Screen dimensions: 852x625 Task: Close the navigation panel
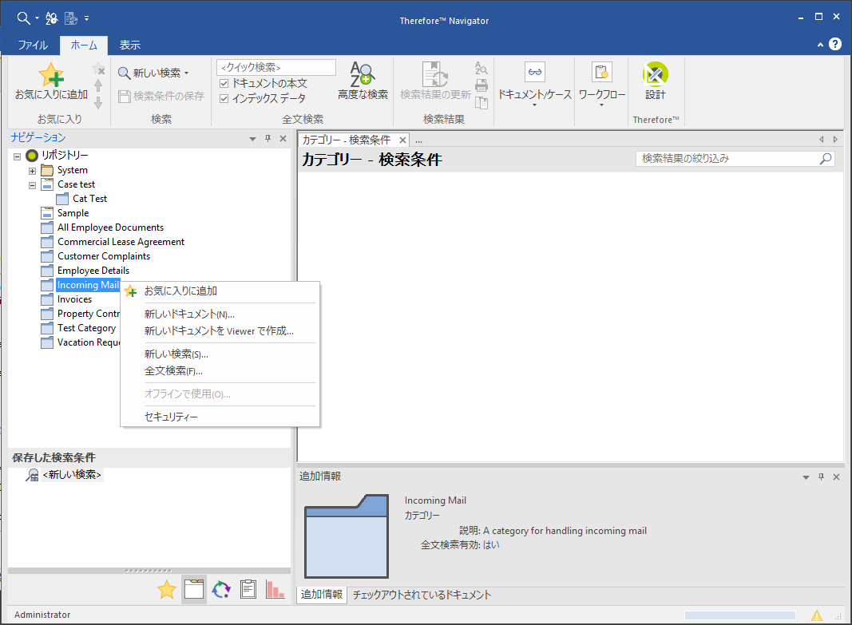pos(283,138)
